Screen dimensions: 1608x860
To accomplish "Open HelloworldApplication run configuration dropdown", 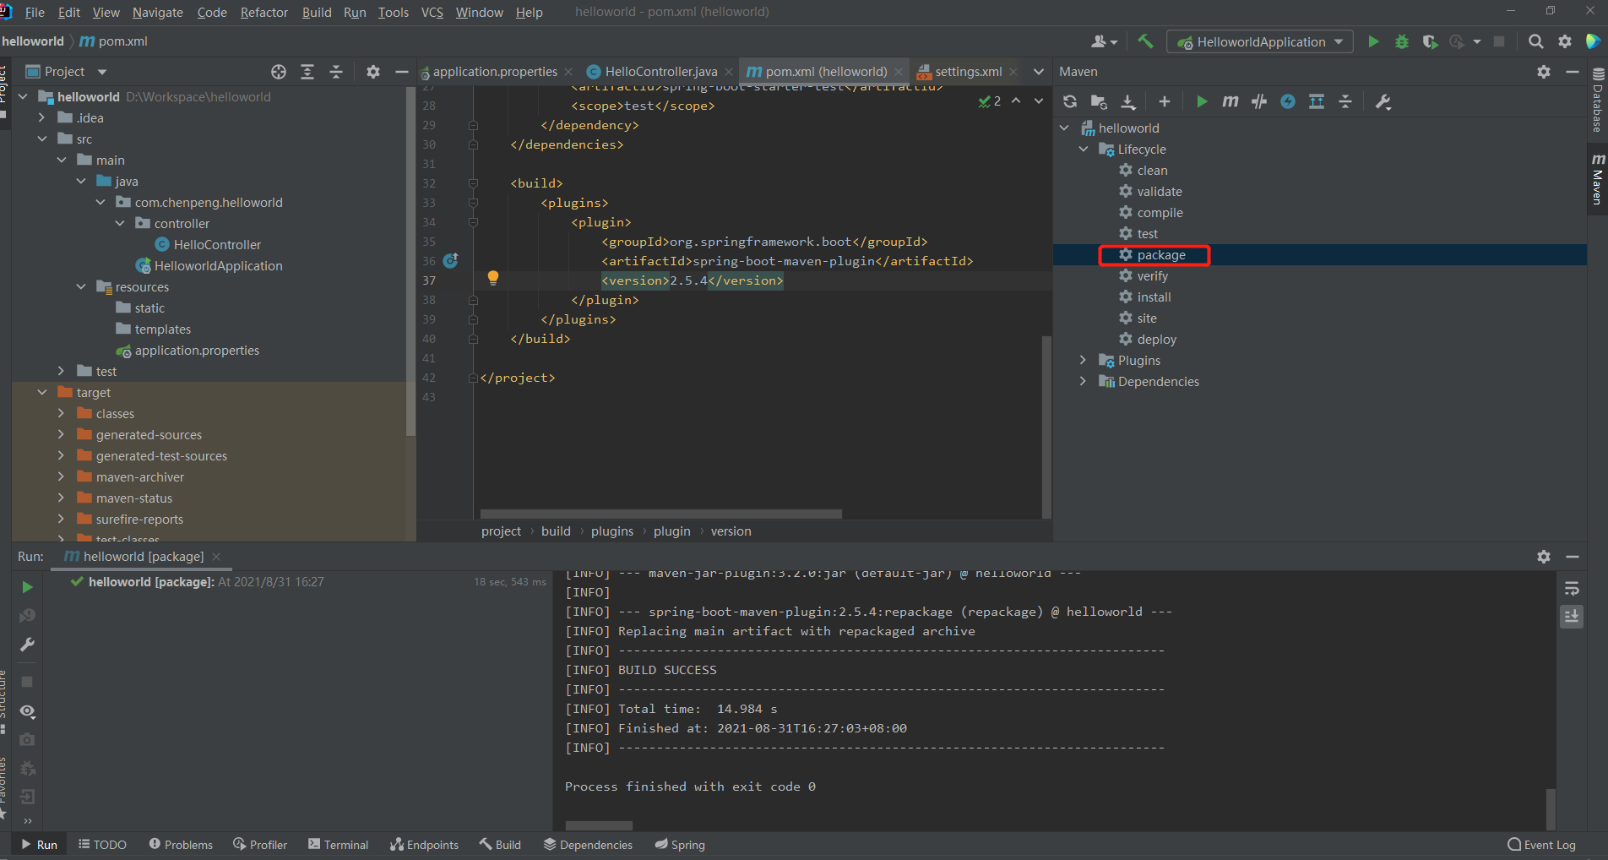I will (x=1259, y=41).
